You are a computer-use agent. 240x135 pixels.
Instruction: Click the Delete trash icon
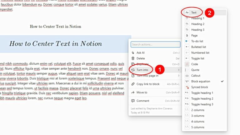(133, 58)
